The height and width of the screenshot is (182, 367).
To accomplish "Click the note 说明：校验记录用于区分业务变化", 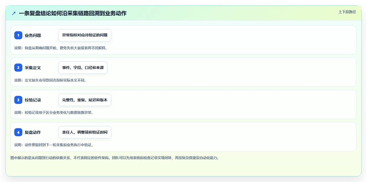I will pos(54,113).
